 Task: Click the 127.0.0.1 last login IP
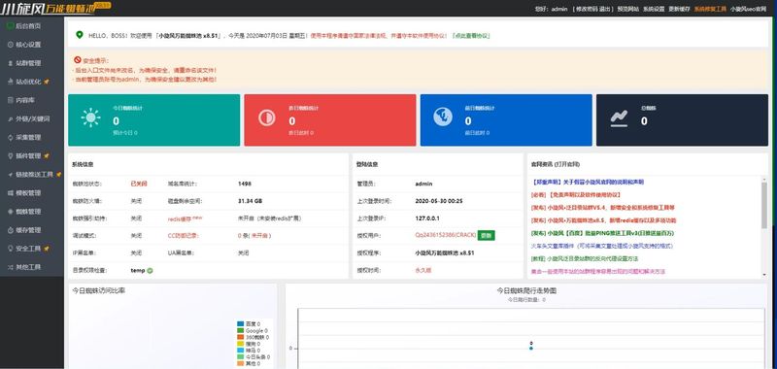[427, 218]
